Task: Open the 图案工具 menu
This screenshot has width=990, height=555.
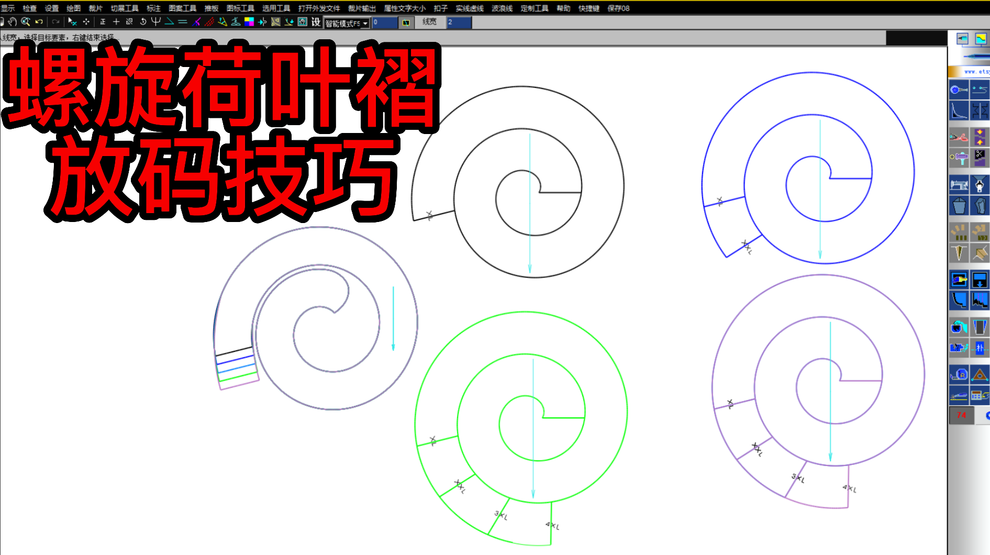Action: (182, 8)
